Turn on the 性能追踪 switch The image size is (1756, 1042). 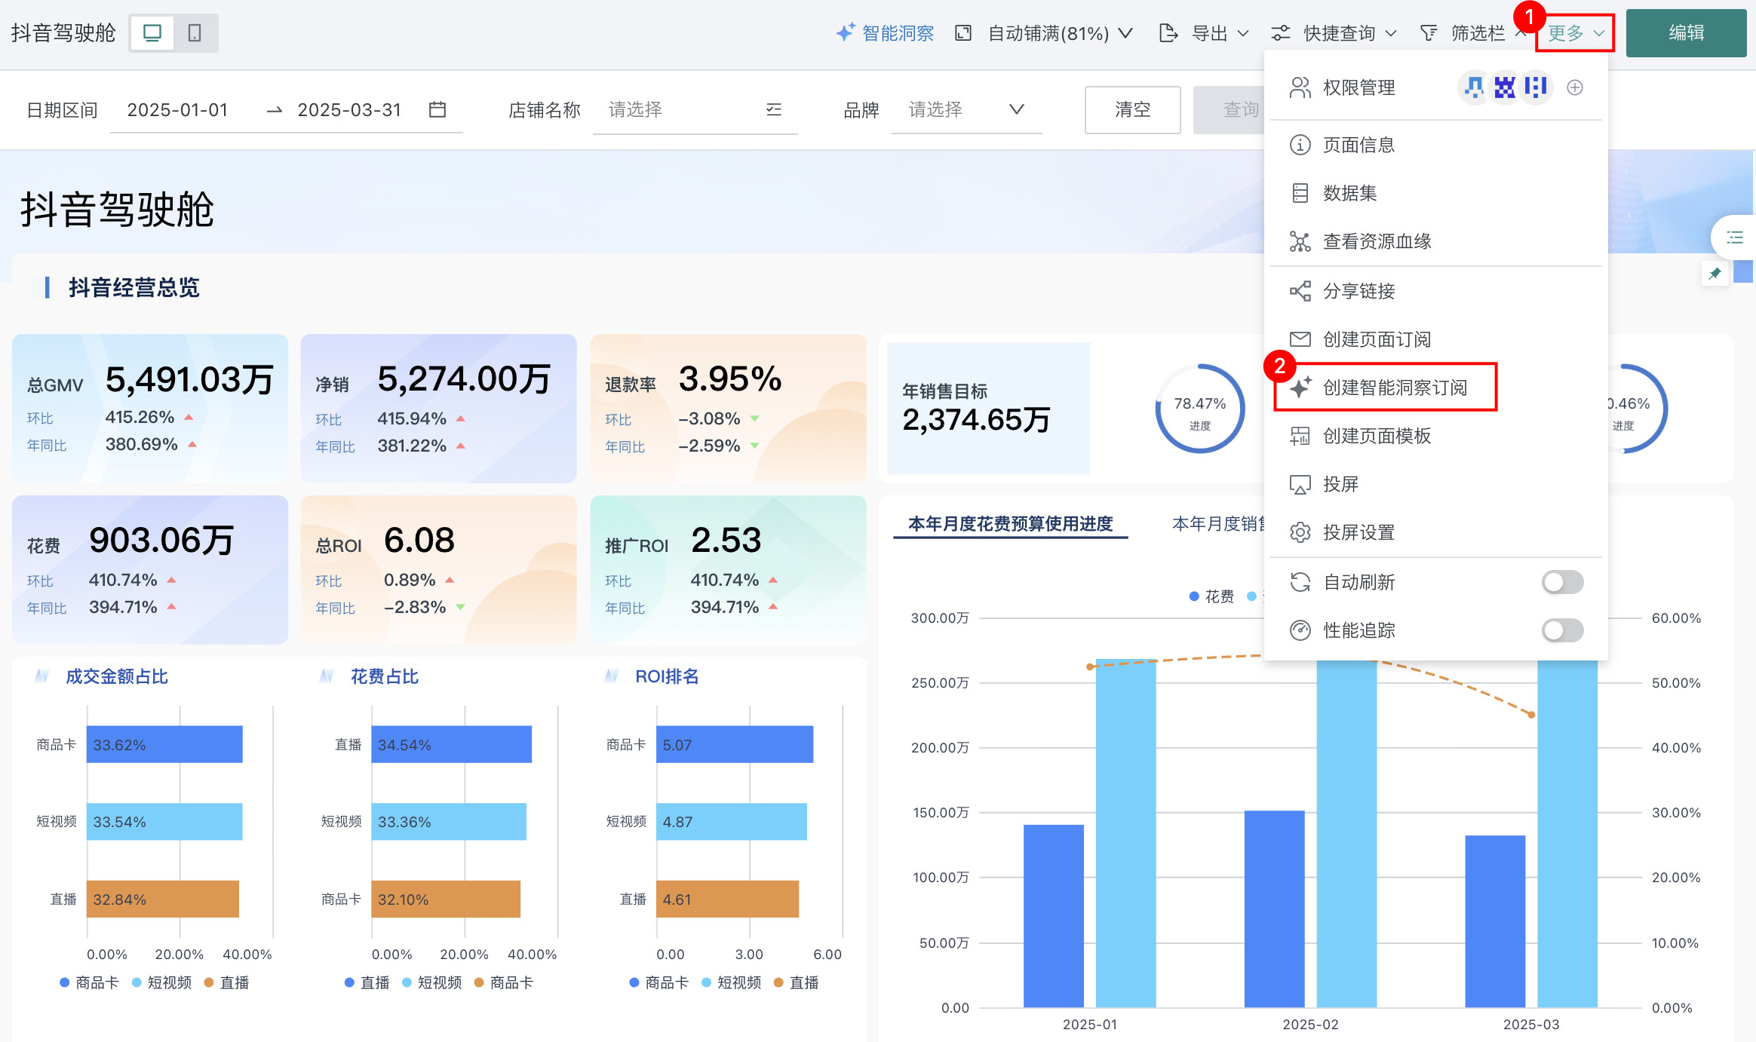pos(1562,630)
